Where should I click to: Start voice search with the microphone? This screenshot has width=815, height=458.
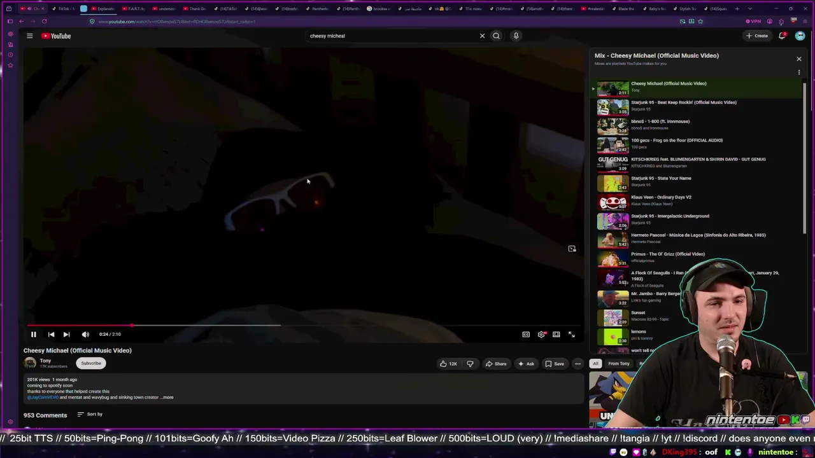point(516,36)
